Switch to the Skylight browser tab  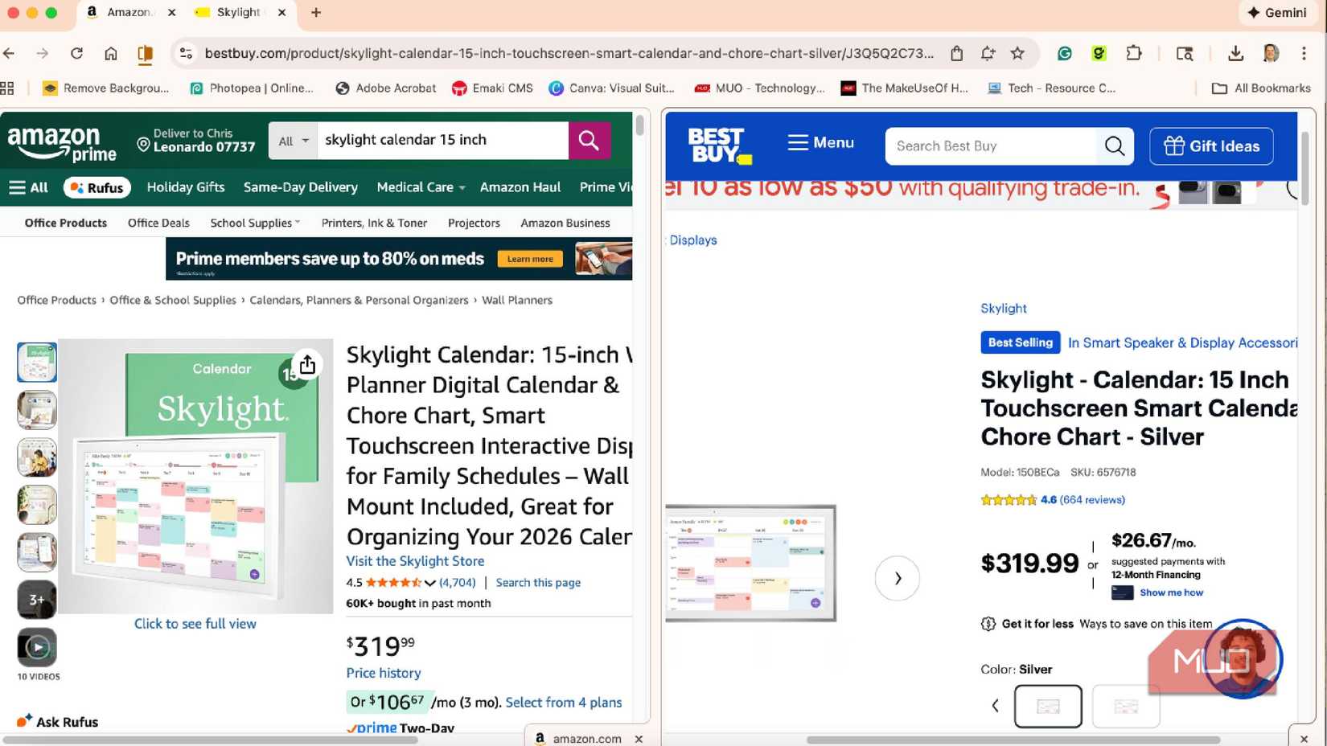[237, 12]
